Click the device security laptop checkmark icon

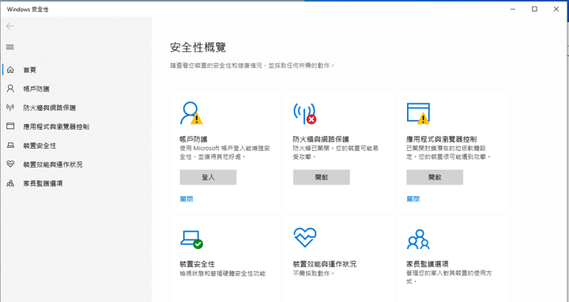[191, 240]
